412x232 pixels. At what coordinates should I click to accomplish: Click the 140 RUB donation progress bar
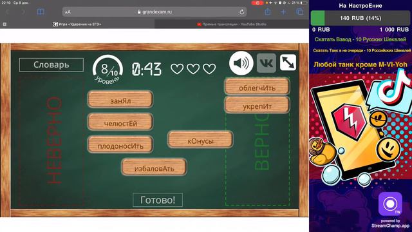point(360,18)
